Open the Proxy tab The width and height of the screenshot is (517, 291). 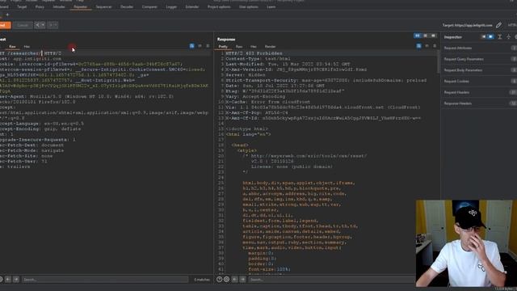pos(40,6)
